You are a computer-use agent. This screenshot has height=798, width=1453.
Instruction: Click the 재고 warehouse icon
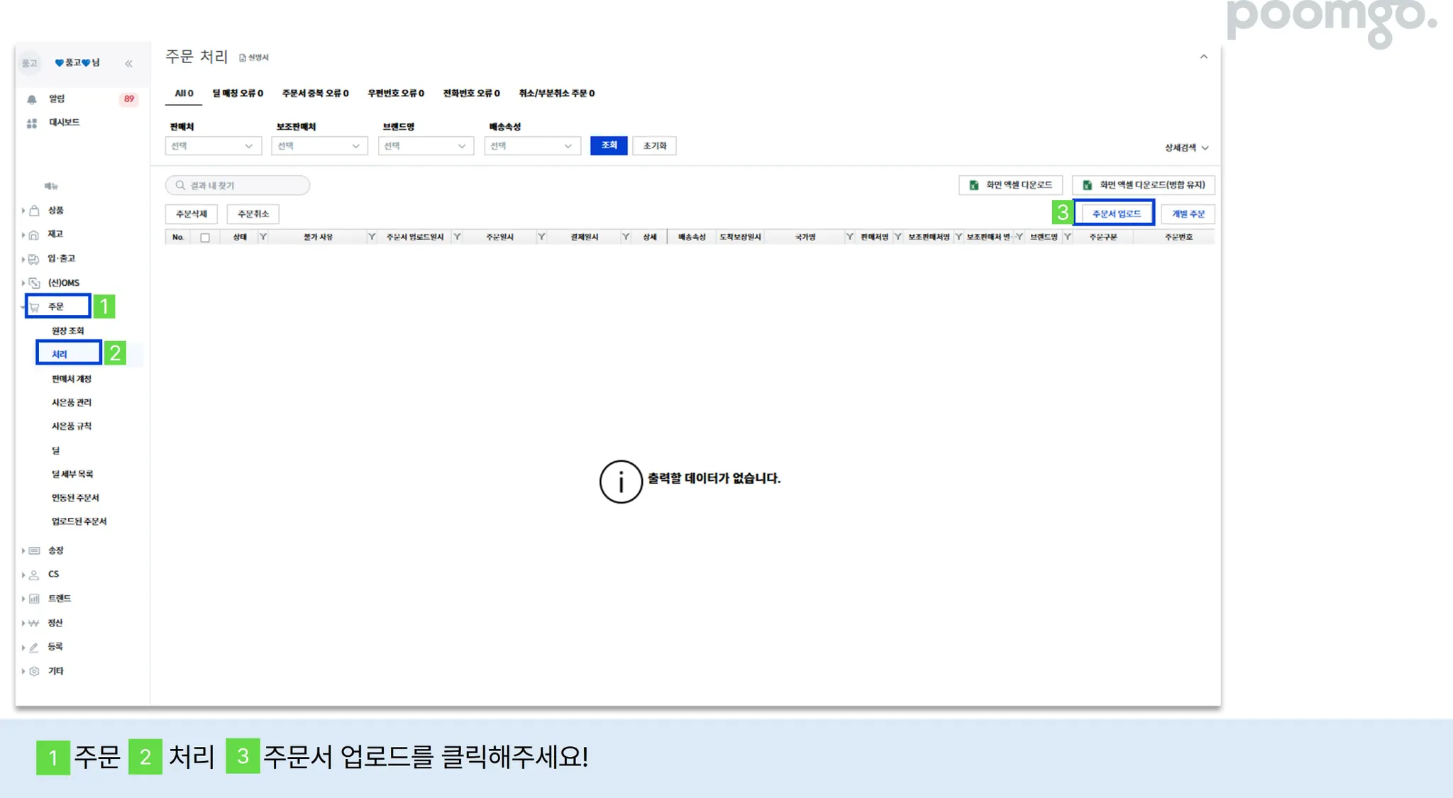click(34, 235)
